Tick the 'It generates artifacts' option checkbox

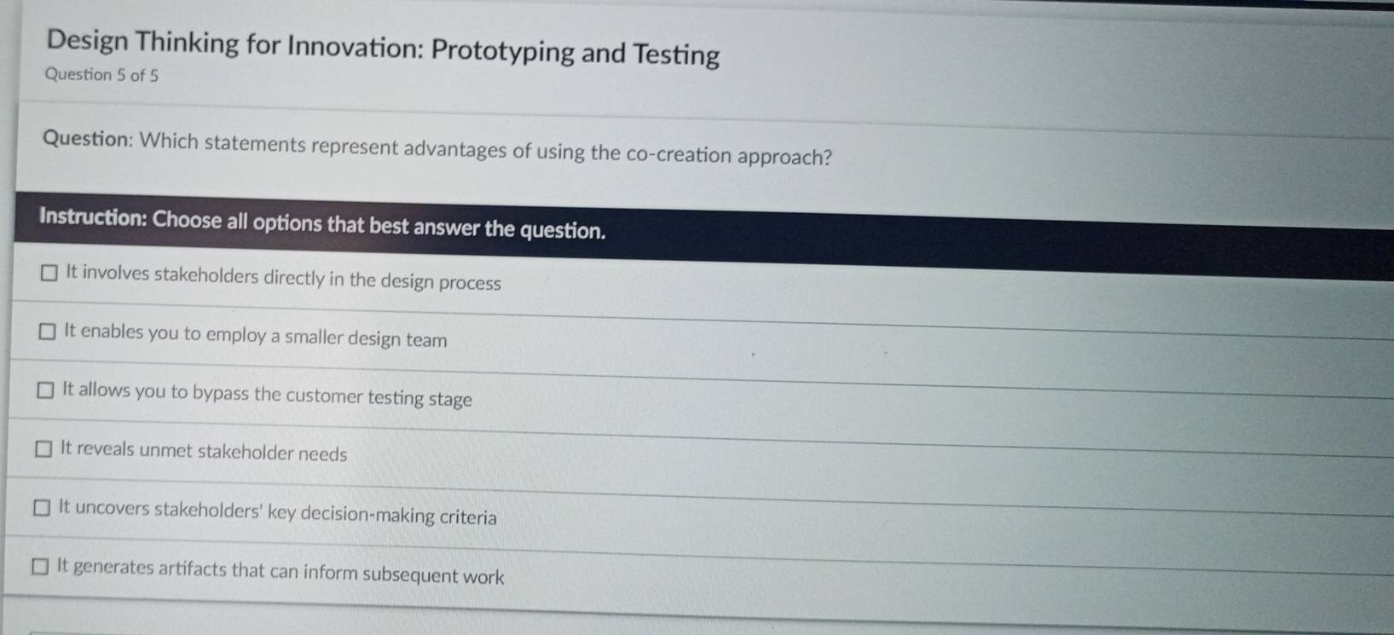(x=39, y=567)
